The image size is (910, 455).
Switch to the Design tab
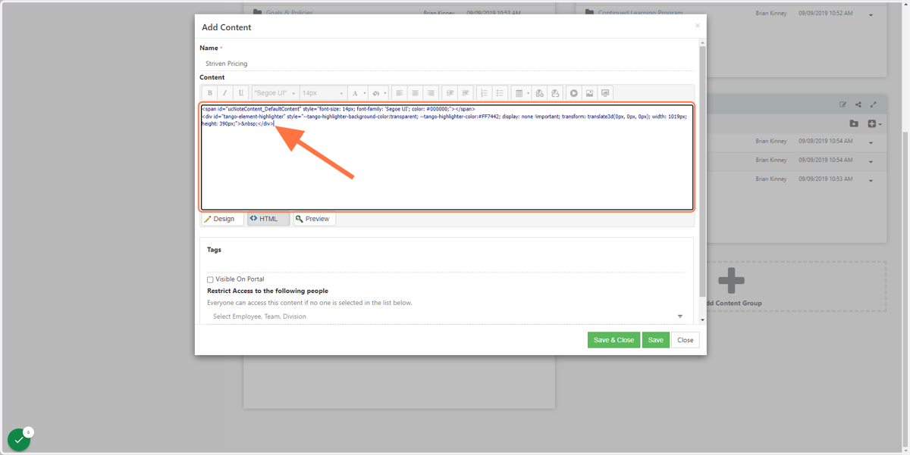point(222,219)
